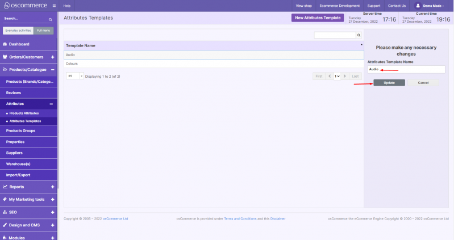The image size is (454, 240).
Task: Click the sidebar search magnifier icon
Action: tap(50, 19)
